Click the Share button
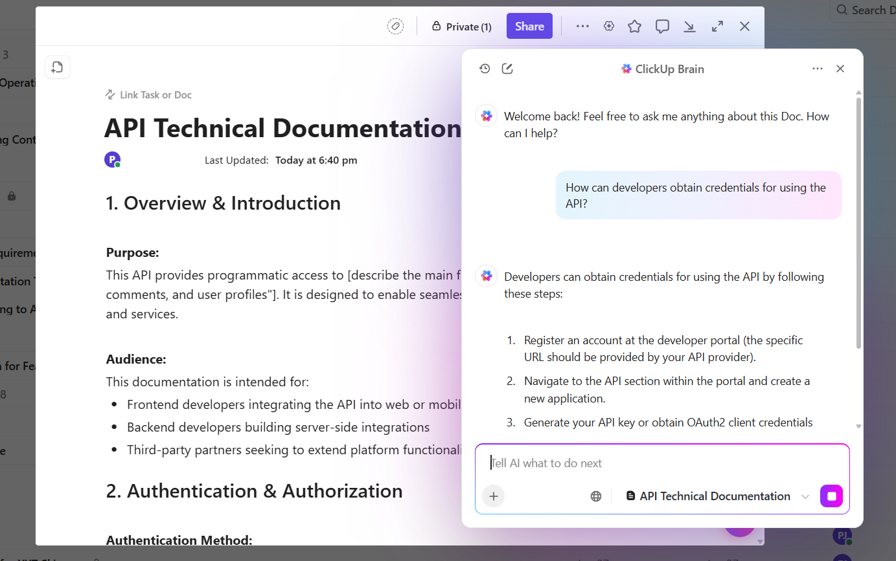Viewport: 896px width, 561px height. pyautogui.click(x=529, y=26)
